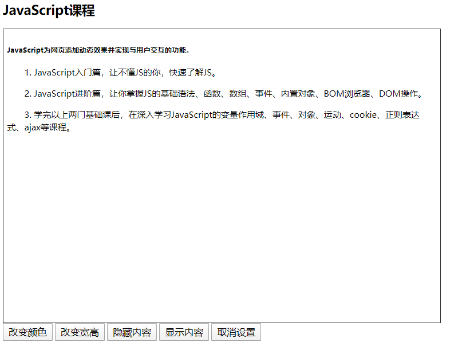470x362 pixels.
Task: Click the word cookie in item 3
Action: [363, 115]
